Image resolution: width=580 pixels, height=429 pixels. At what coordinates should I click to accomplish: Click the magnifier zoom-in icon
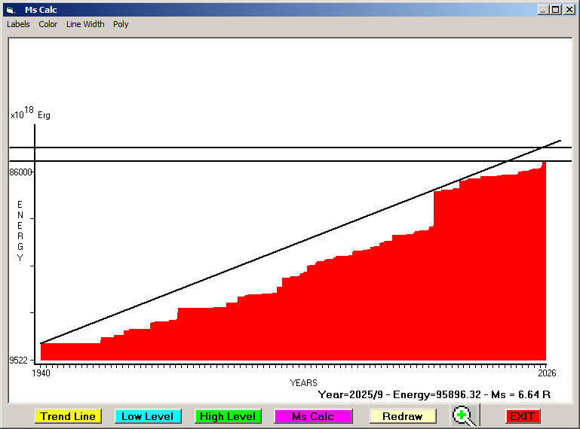465,415
